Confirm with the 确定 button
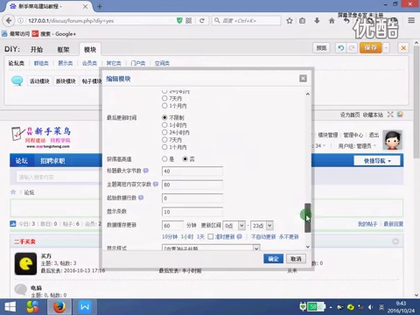 click(x=273, y=259)
